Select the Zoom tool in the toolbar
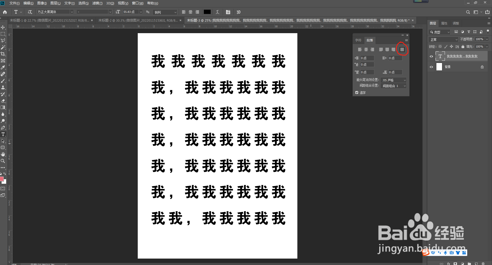The height and width of the screenshot is (265, 492). tap(3, 161)
